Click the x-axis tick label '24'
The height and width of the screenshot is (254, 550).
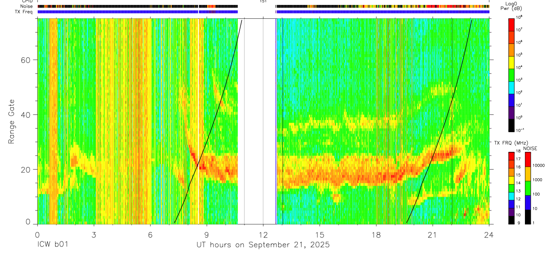(489, 234)
